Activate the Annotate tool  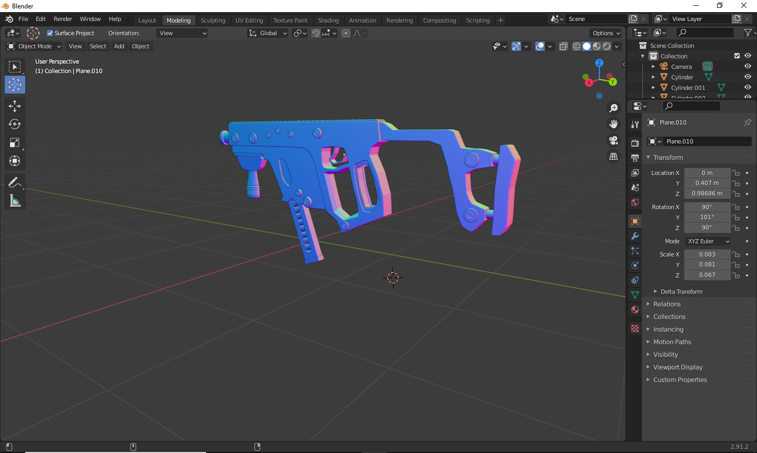coord(15,182)
